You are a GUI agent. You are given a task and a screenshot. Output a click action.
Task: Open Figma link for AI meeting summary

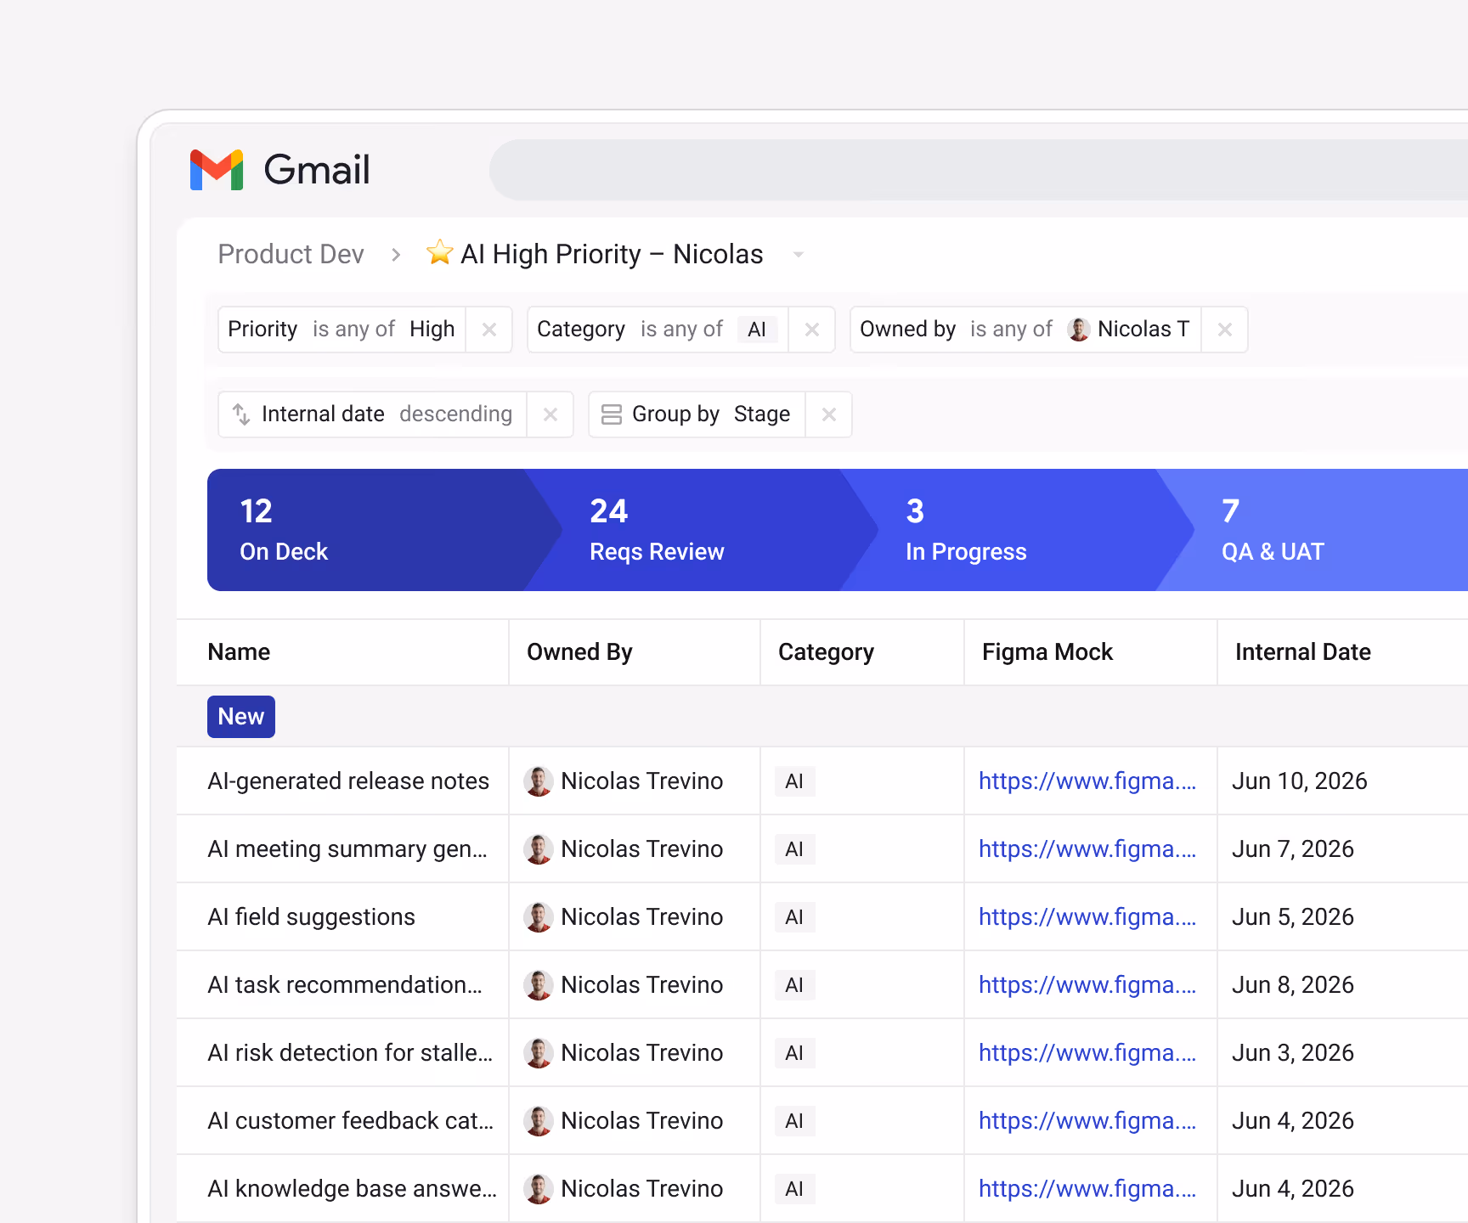tap(1087, 849)
